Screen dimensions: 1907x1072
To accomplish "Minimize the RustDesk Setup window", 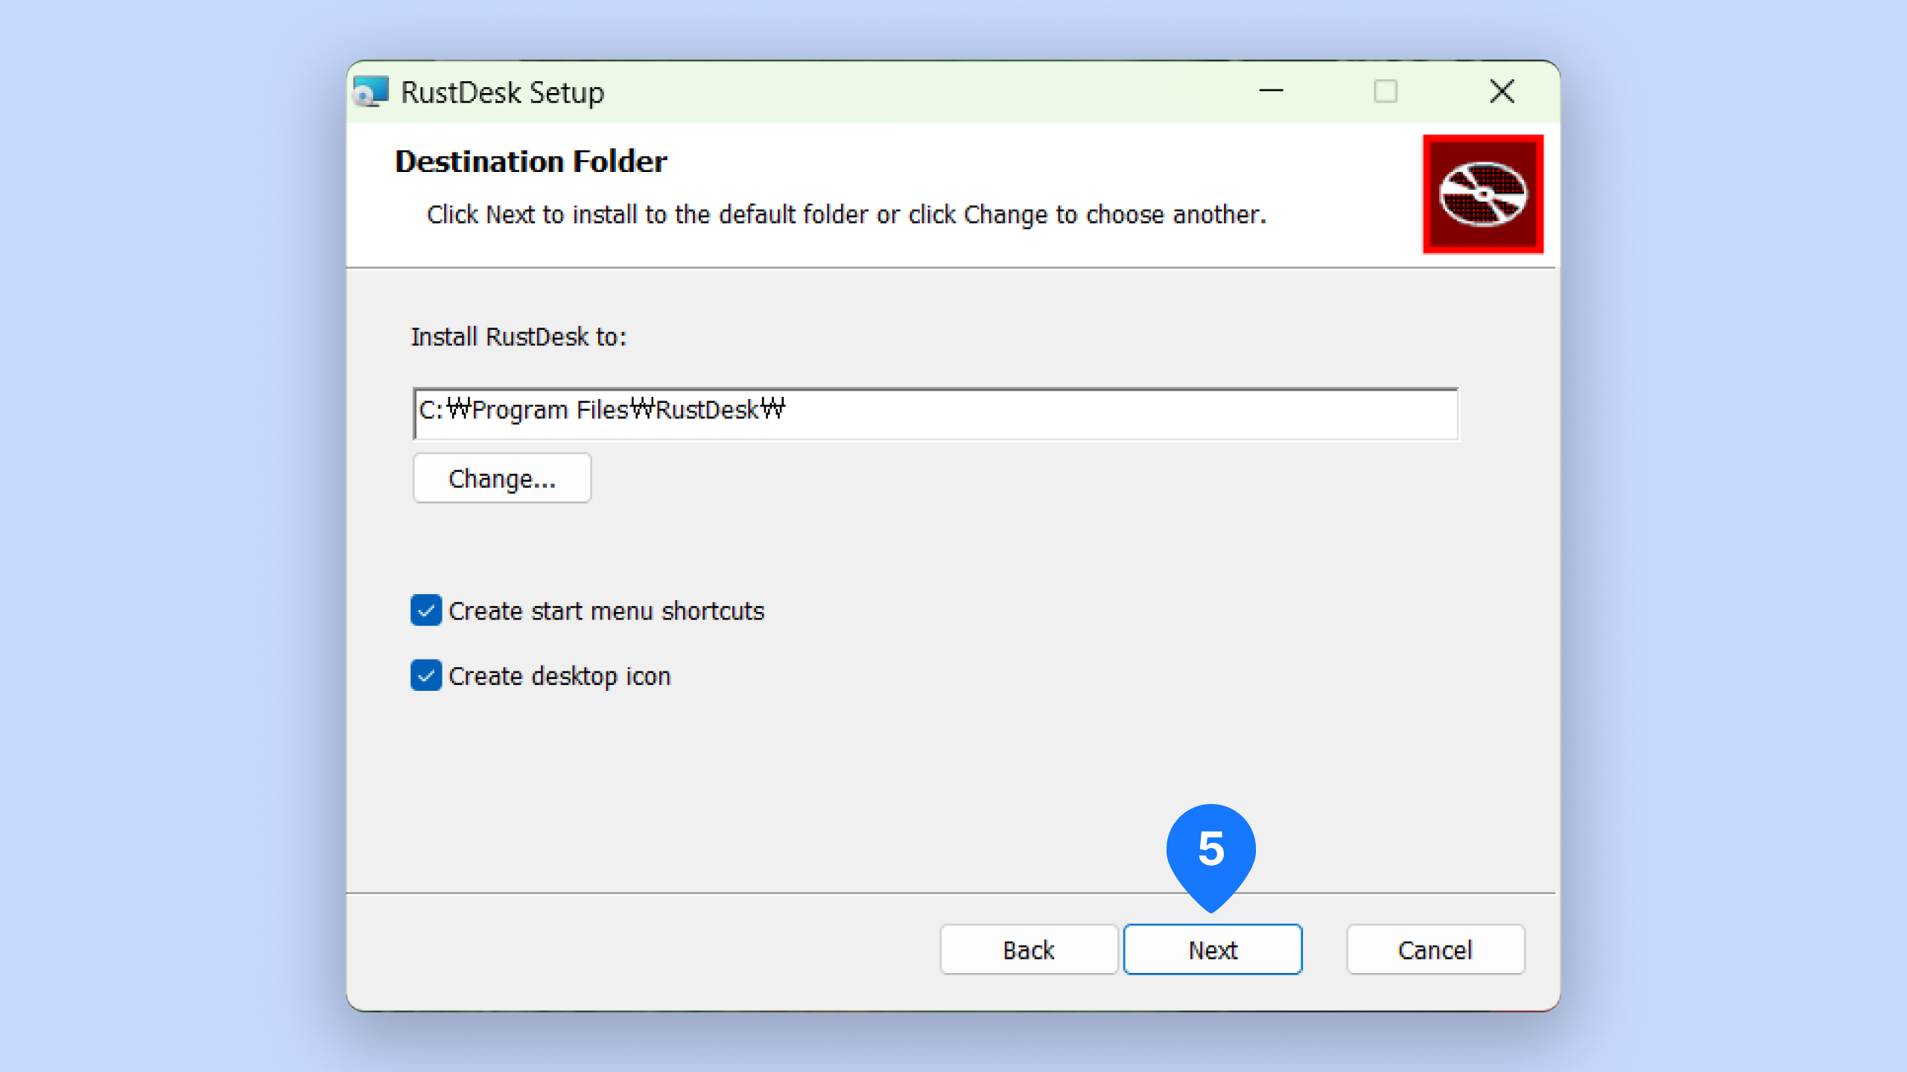I will 1271,92.
